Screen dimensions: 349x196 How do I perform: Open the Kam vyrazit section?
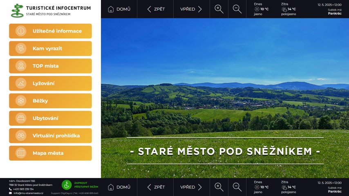pos(50,49)
